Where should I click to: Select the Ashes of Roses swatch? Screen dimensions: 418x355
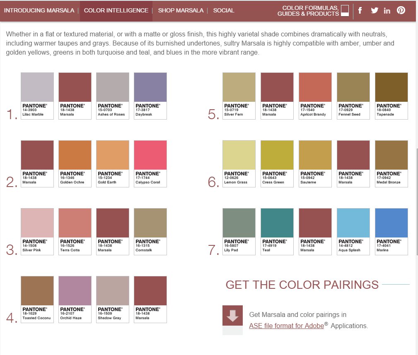[x=113, y=96]
